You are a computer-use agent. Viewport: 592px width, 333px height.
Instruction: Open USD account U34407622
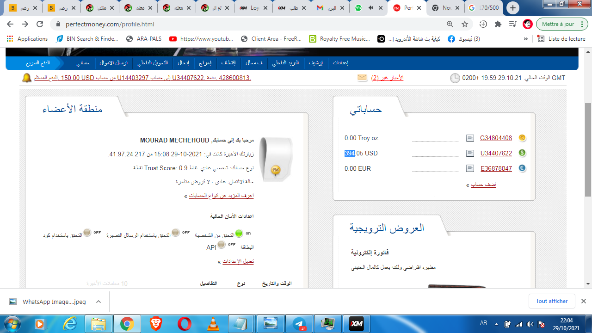point(496,153)
